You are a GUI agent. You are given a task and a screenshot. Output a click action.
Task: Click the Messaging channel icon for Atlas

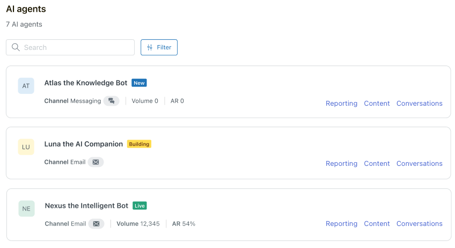point(111,101)
